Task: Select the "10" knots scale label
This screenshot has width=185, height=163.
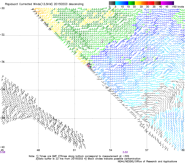Action: click(122, 7)
